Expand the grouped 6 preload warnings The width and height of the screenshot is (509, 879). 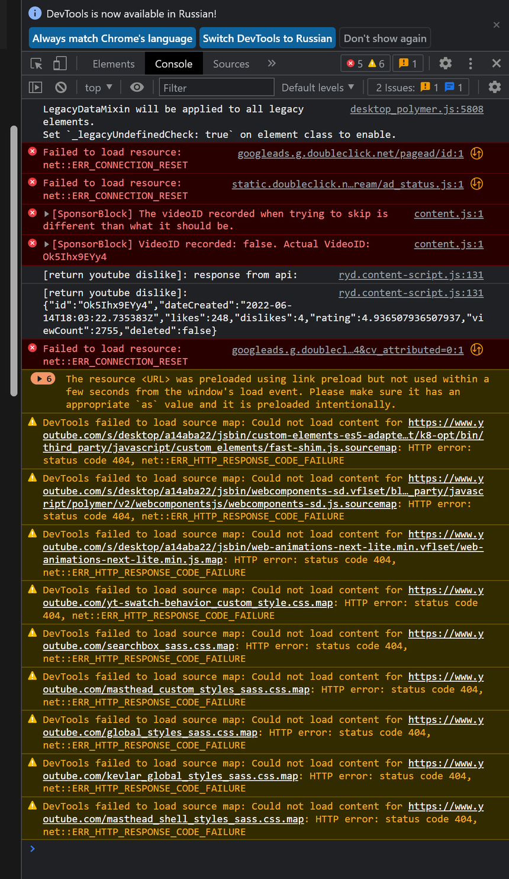pos(43,379)
